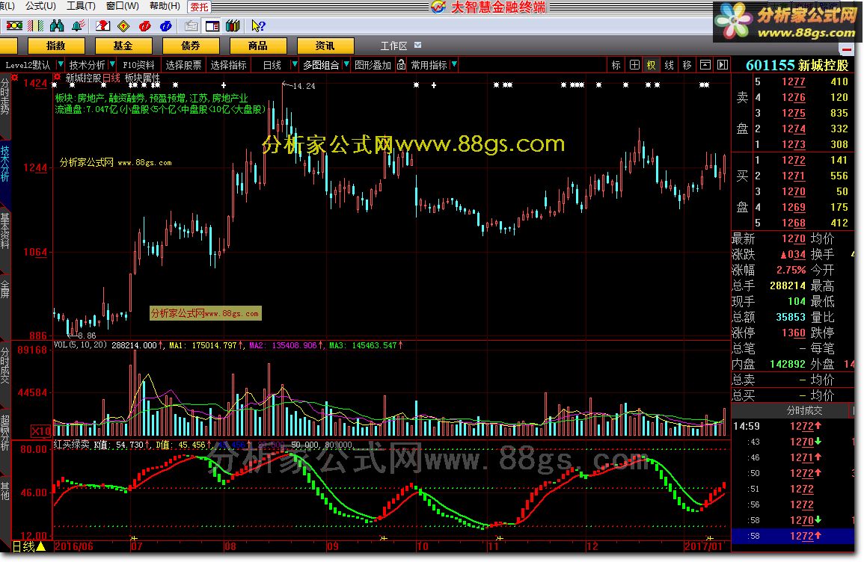Click the X10 volume scale box
The image size is (864, 562).
(x=41, y=431)
